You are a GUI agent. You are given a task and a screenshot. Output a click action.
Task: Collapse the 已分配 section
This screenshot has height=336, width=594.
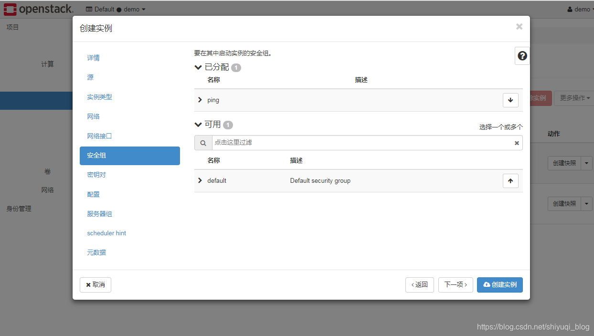tap(199, 67)
